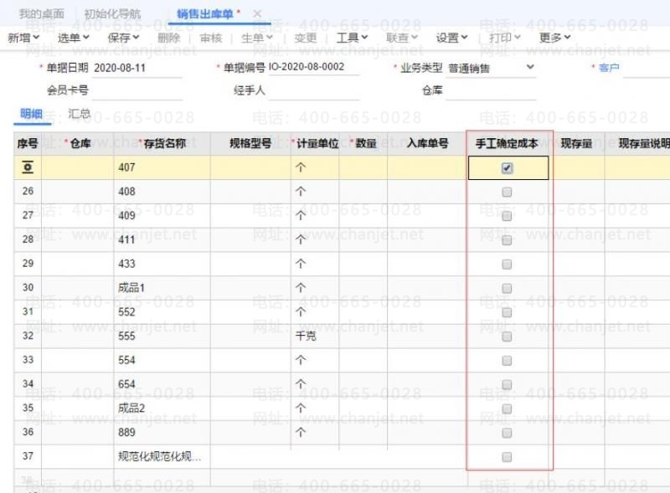Check 手工确定成本 for item 408
Screen dimensions: 670x493
click(x=508, y=193)
